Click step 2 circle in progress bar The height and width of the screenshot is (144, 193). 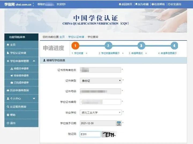(x=108, y=46)
